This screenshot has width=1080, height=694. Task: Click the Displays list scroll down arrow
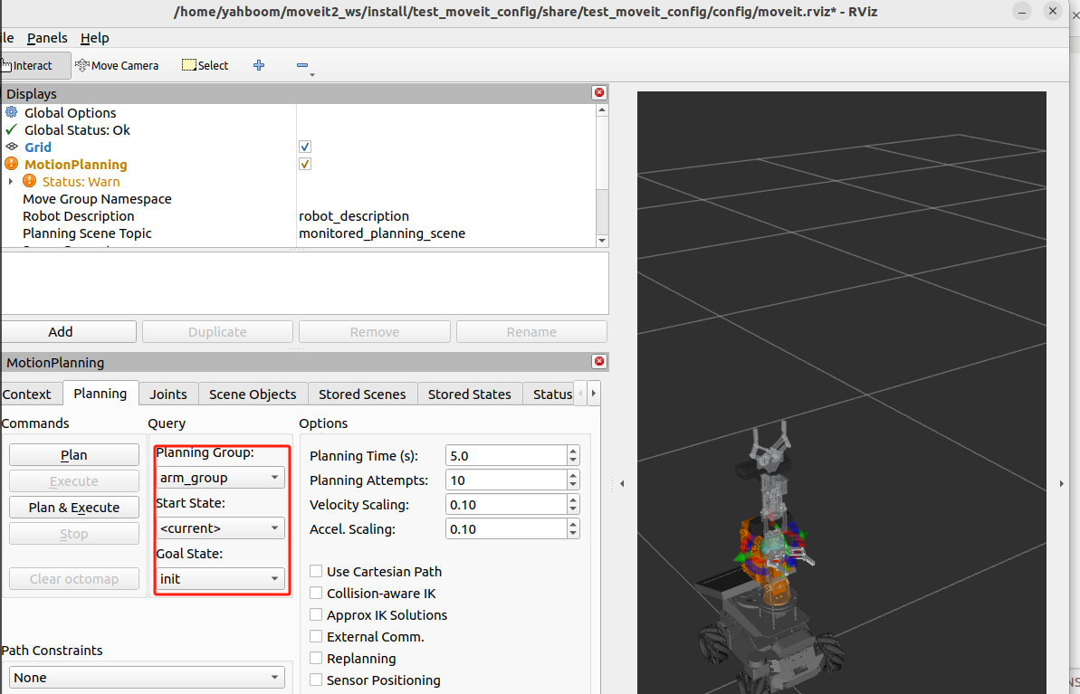tap(602, 241)
